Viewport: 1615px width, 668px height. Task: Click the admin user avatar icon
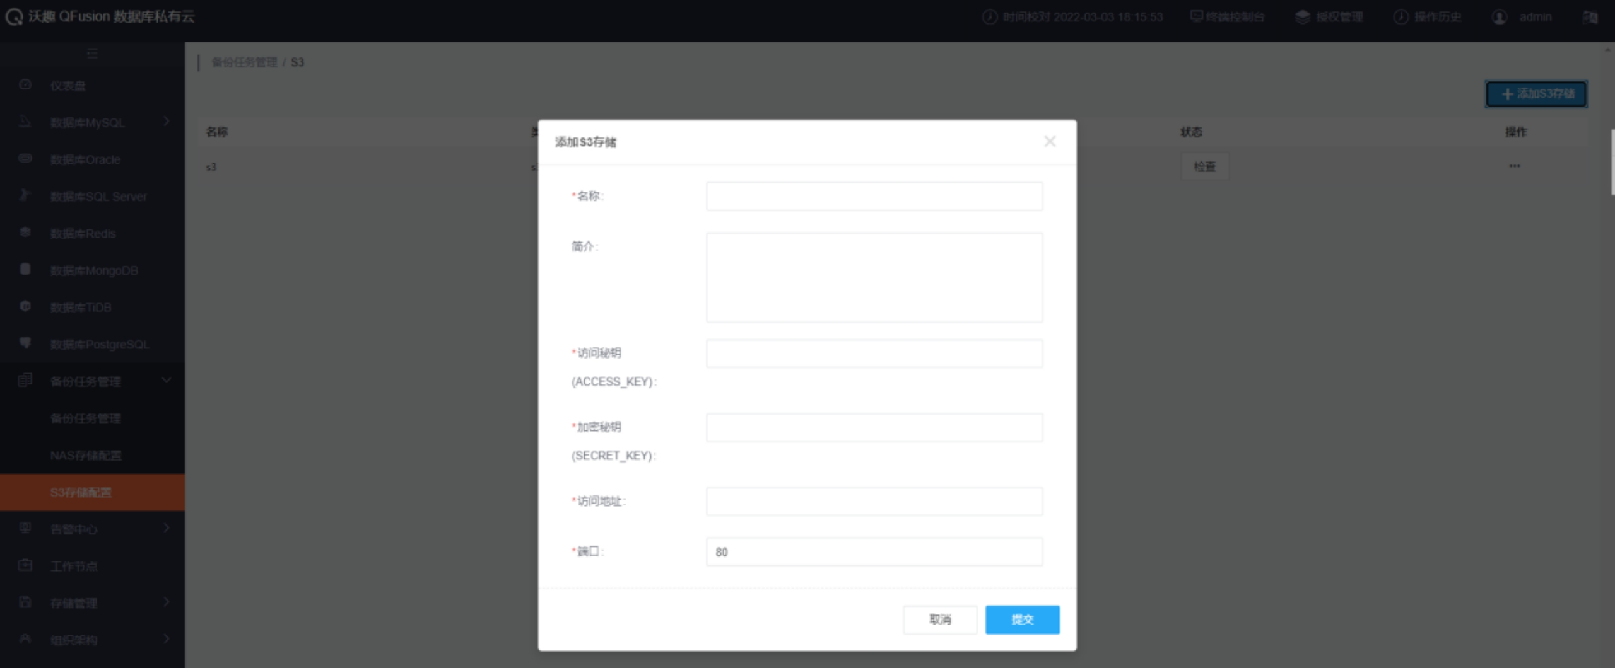tap(1500, 17)
